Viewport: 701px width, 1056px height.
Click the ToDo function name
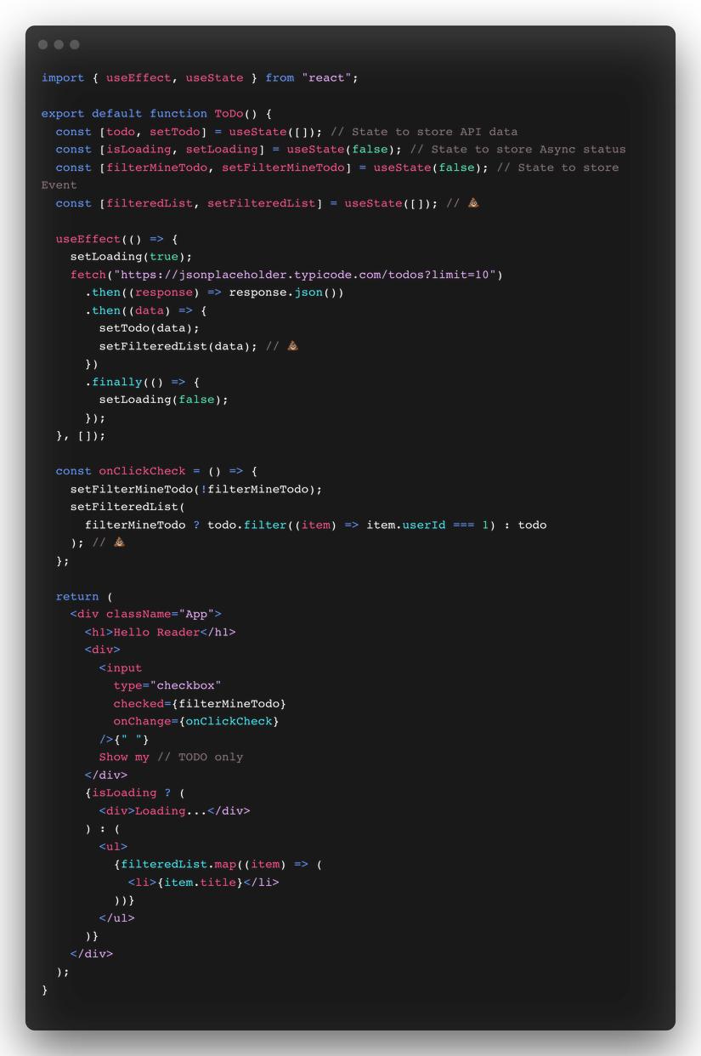coord(229,113)
